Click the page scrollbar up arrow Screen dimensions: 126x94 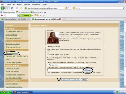[x=125, y=22]
